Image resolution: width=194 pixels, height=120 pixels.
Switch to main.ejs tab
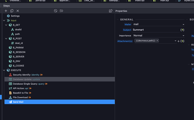(164, 1)
